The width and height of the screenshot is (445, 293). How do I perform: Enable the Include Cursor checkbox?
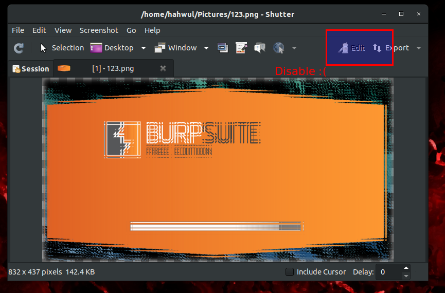click(x=290, y=272)
